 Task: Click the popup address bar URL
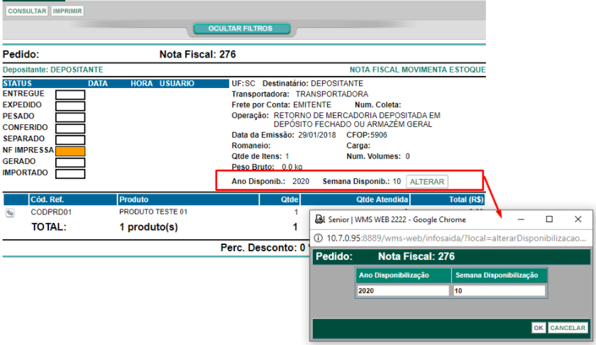[x=456, y=238]
